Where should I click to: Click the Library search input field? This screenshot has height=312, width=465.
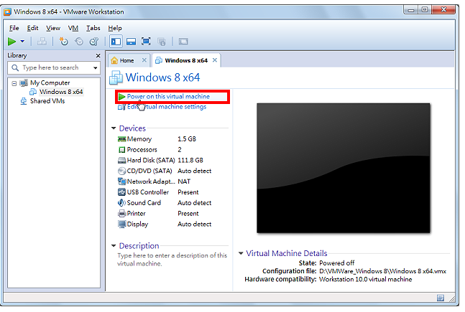pos(50,68)
